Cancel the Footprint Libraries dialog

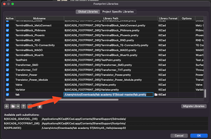click(179, 136)
